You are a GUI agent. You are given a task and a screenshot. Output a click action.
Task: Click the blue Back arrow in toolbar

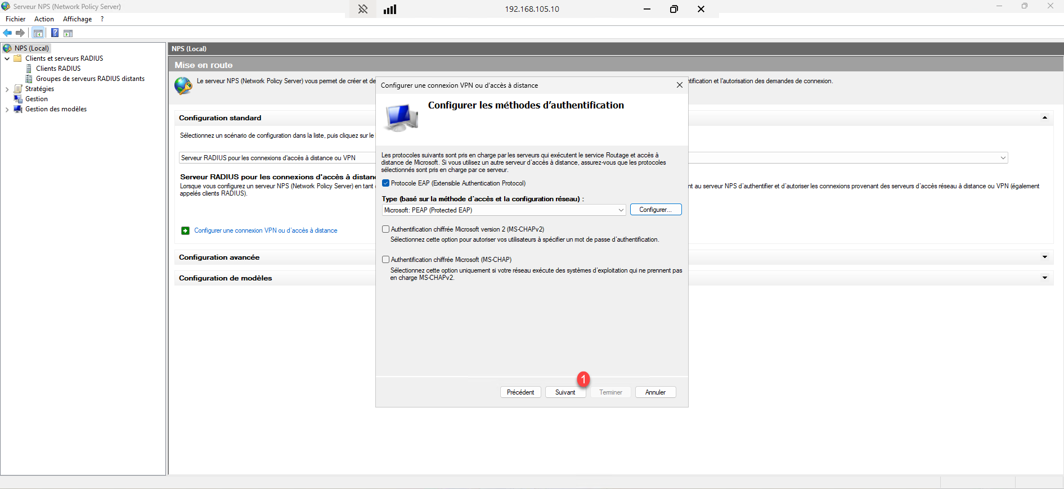coord(7,33)
